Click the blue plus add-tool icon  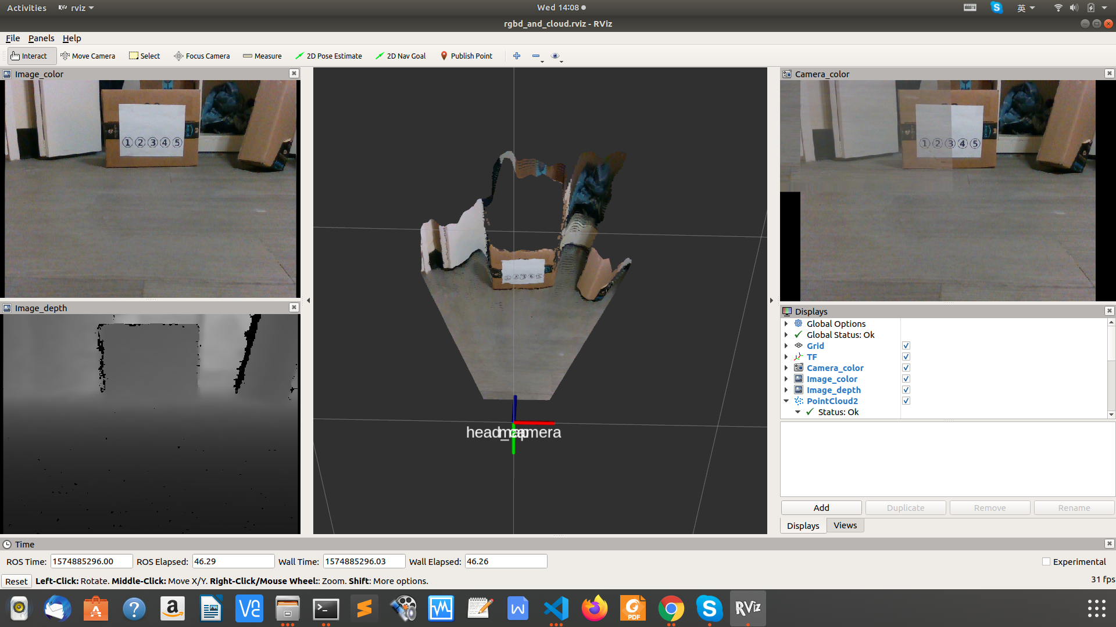pos(517,56)
